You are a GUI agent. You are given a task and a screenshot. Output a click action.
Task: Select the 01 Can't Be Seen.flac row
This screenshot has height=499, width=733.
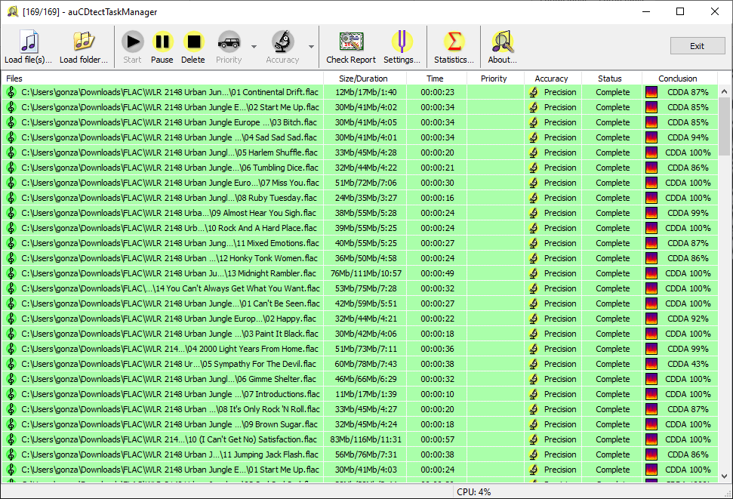coord(359,303)
